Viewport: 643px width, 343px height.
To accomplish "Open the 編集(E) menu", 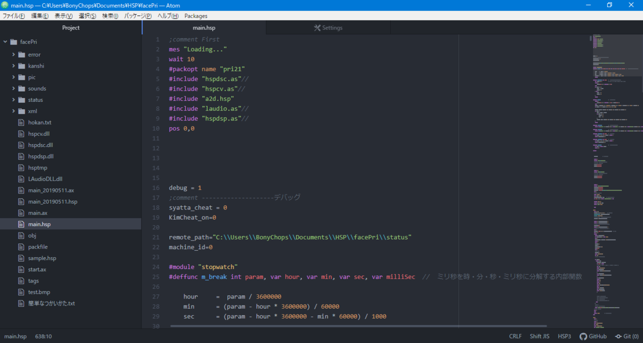I will (40, 16).
